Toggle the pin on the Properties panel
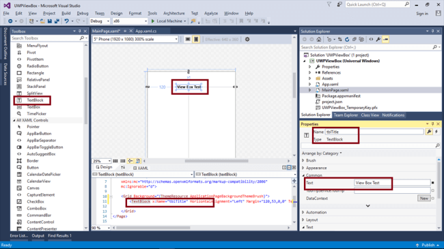The height and width of the screenshot is (249, 444). click(x=432, y=124)
